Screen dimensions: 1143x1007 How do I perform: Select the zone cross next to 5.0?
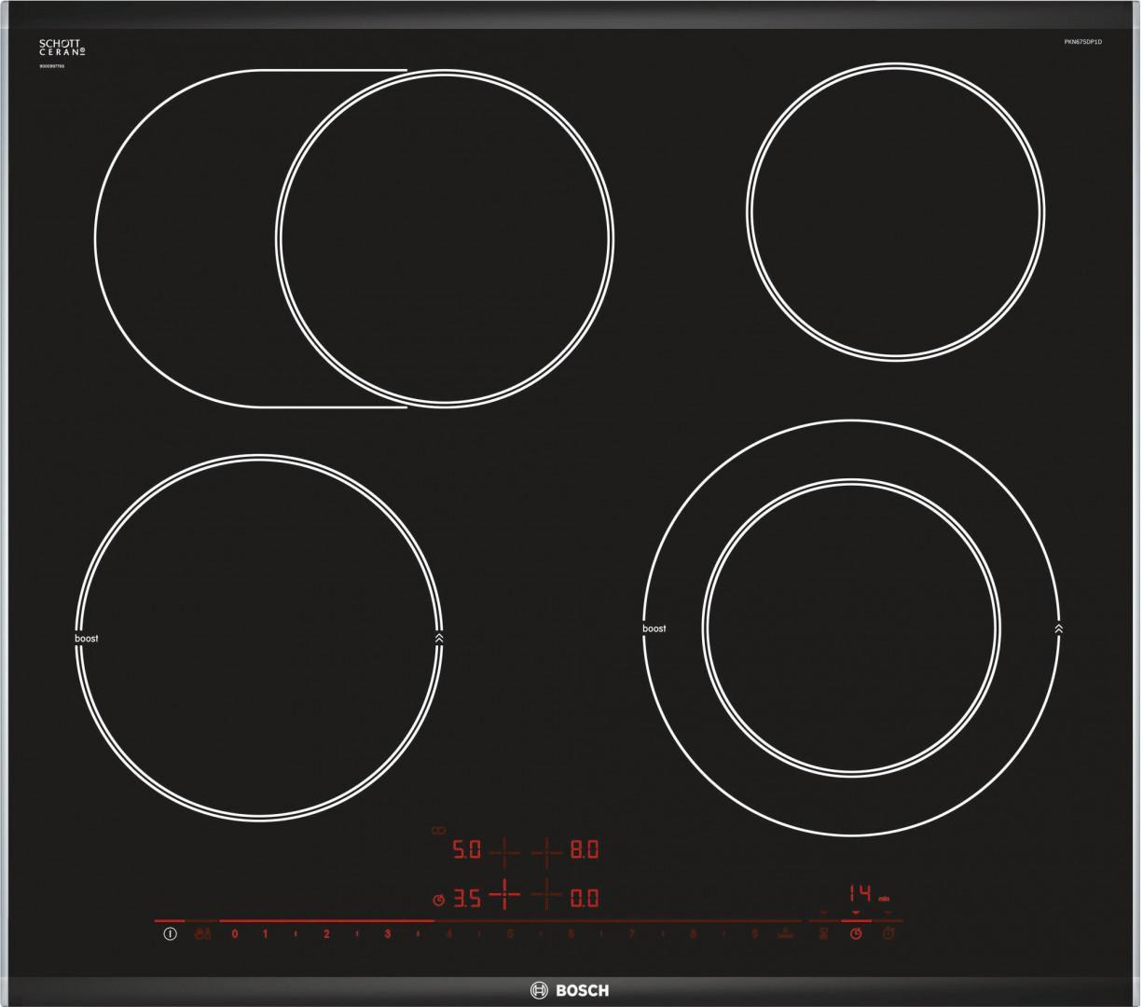pos(503,851)
